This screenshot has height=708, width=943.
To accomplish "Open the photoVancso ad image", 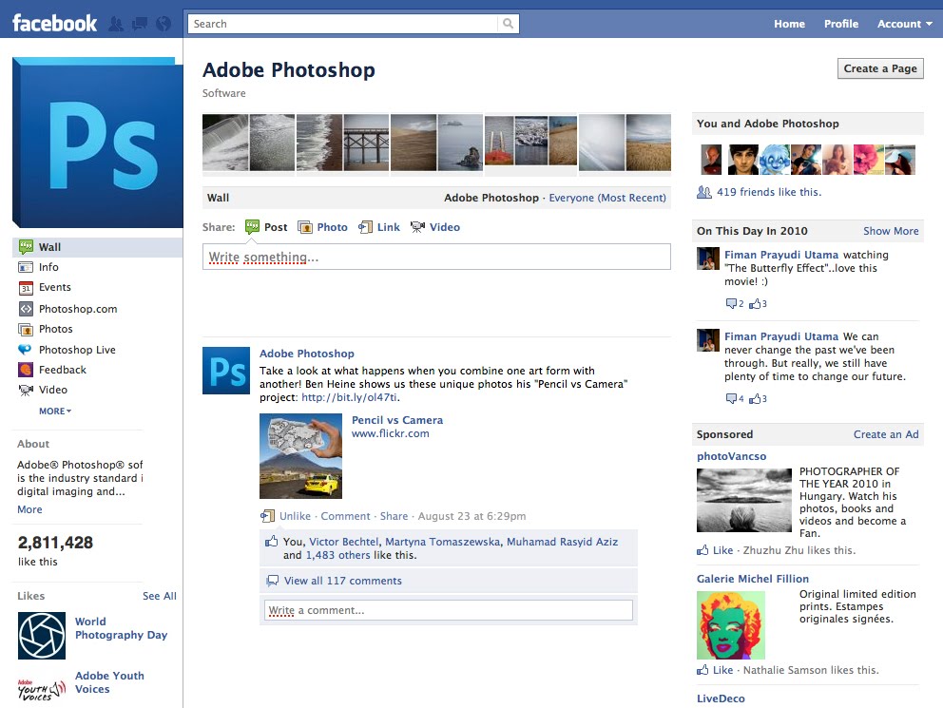I will (744, 501).
